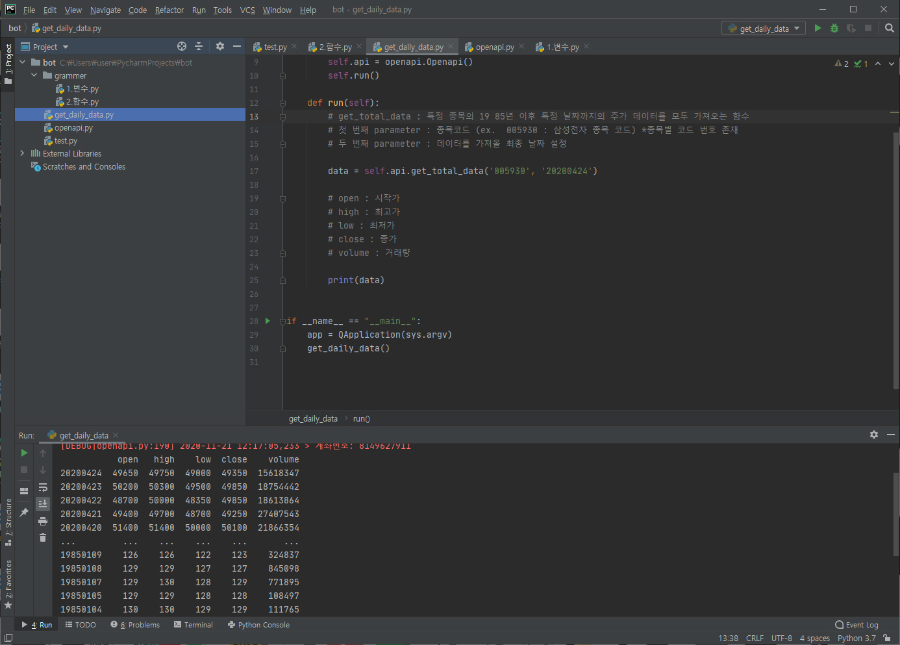
Task: Open the Python Console tool window
Action: tap(258, 625)
